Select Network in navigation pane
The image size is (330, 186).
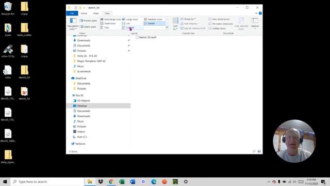tap(80, 144)
